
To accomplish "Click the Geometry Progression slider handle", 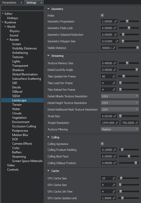I will pos(127,21).
